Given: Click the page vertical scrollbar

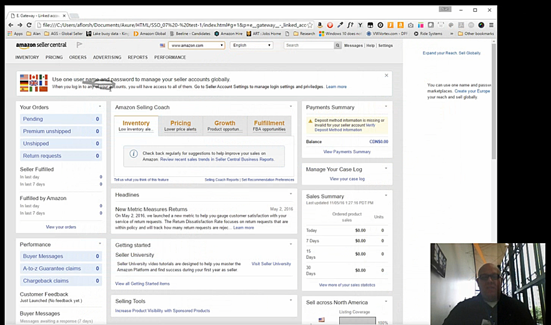Looking at the screenshot, I should tap(494, 102).
